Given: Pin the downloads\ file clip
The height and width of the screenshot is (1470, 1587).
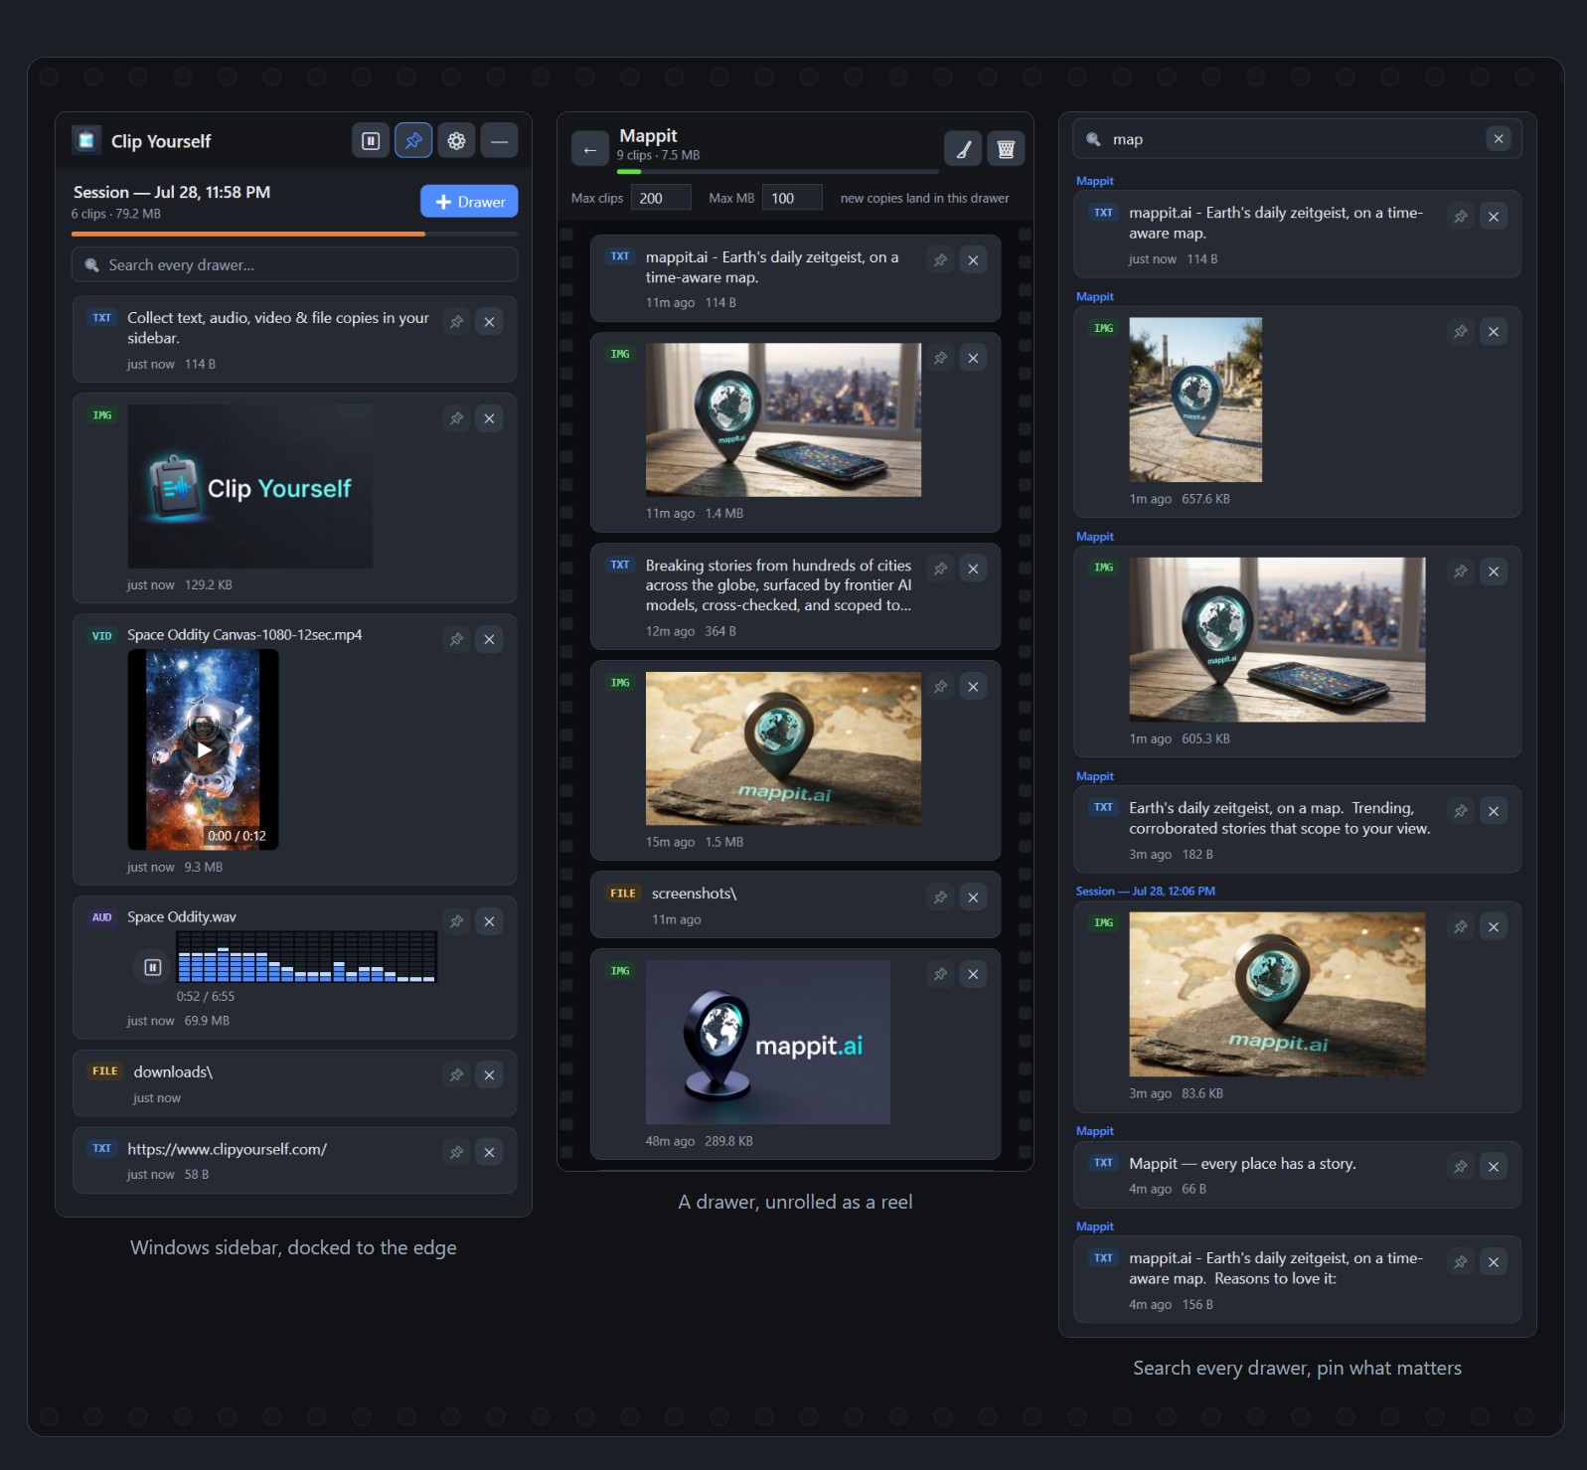Looking at the screenshot, I should click(x=456, y=1074).
